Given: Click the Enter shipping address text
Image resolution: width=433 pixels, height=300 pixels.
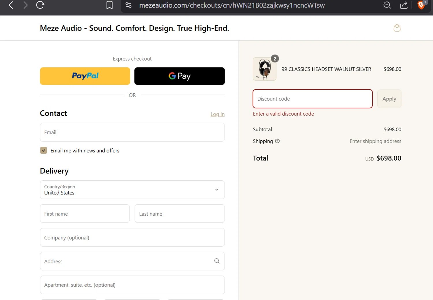Looking at the screenshot, I should pyautogui.click(x=375, y=141).
